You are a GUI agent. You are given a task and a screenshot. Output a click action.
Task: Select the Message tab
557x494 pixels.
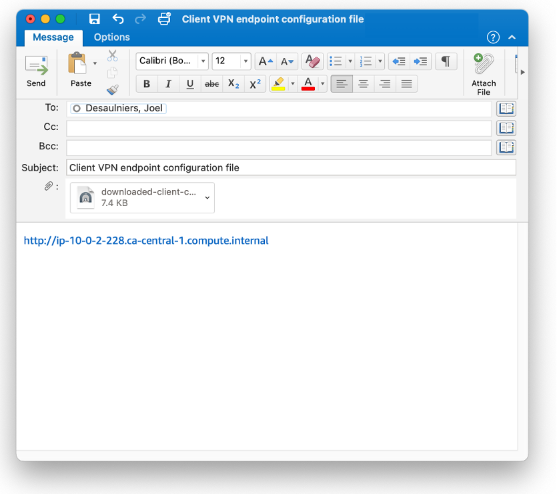53,37
